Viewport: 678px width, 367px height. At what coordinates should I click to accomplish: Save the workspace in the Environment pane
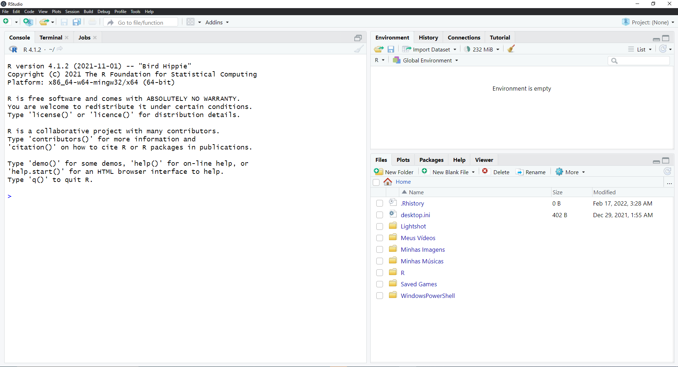391,49
